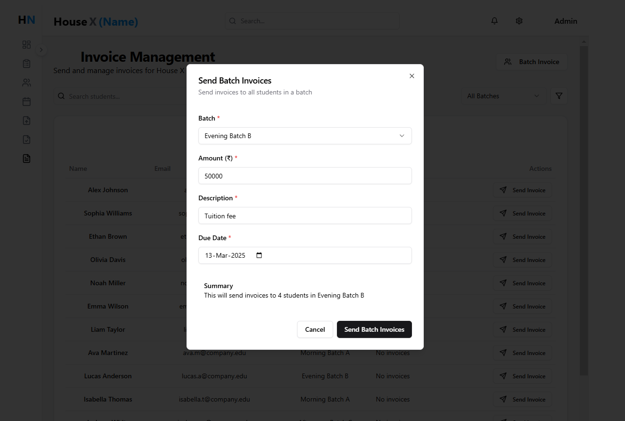
Task: Click the HN logo
Action: tap(27, 20)
